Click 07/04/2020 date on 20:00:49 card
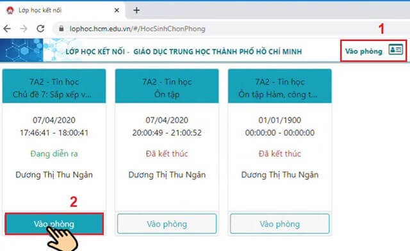 167,120
